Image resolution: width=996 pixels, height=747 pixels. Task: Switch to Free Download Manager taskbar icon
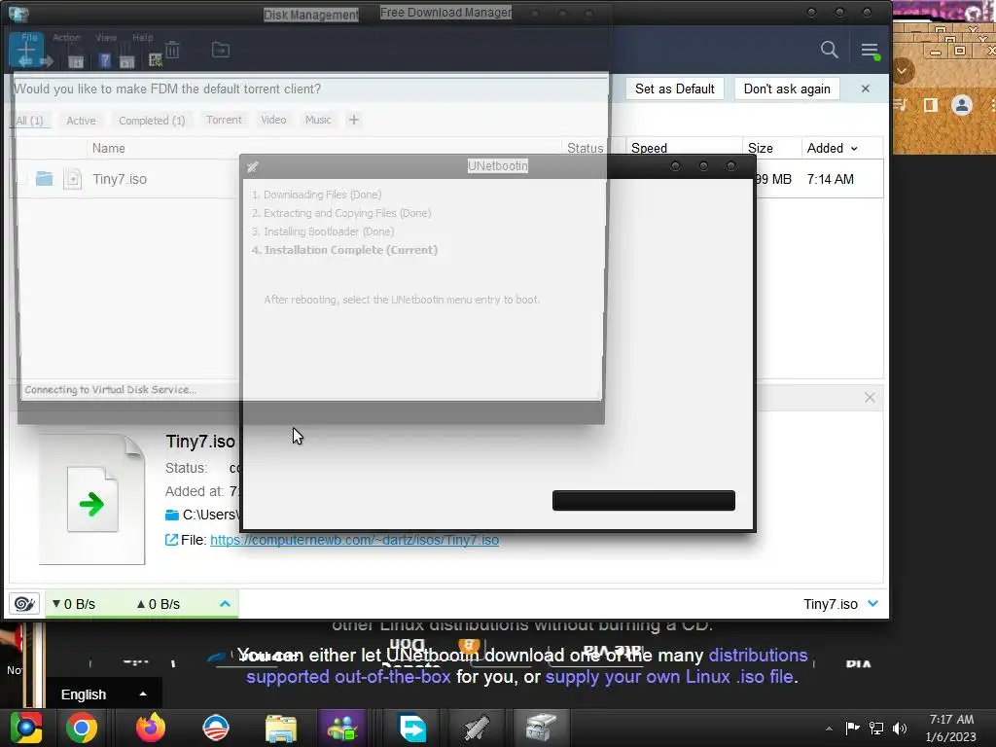[412, 728]
